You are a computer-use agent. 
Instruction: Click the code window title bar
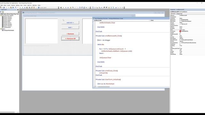[131, 19]
